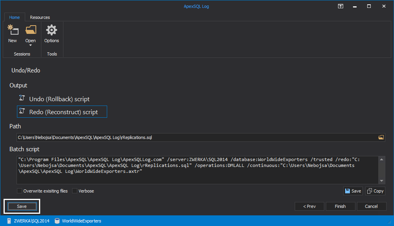The width and height of the screenshot is (394, 226).
Task: Click the Undo script icon
Action: tap(22, 98)
